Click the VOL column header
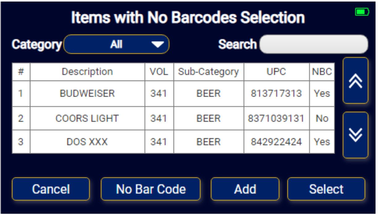378x215 pixels. tap(159, 72)
